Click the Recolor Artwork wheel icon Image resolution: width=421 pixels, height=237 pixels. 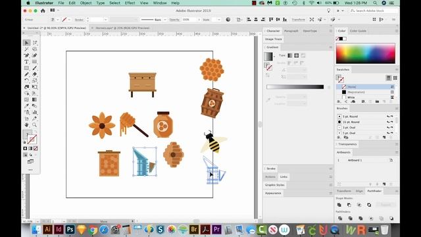[228, 20]
